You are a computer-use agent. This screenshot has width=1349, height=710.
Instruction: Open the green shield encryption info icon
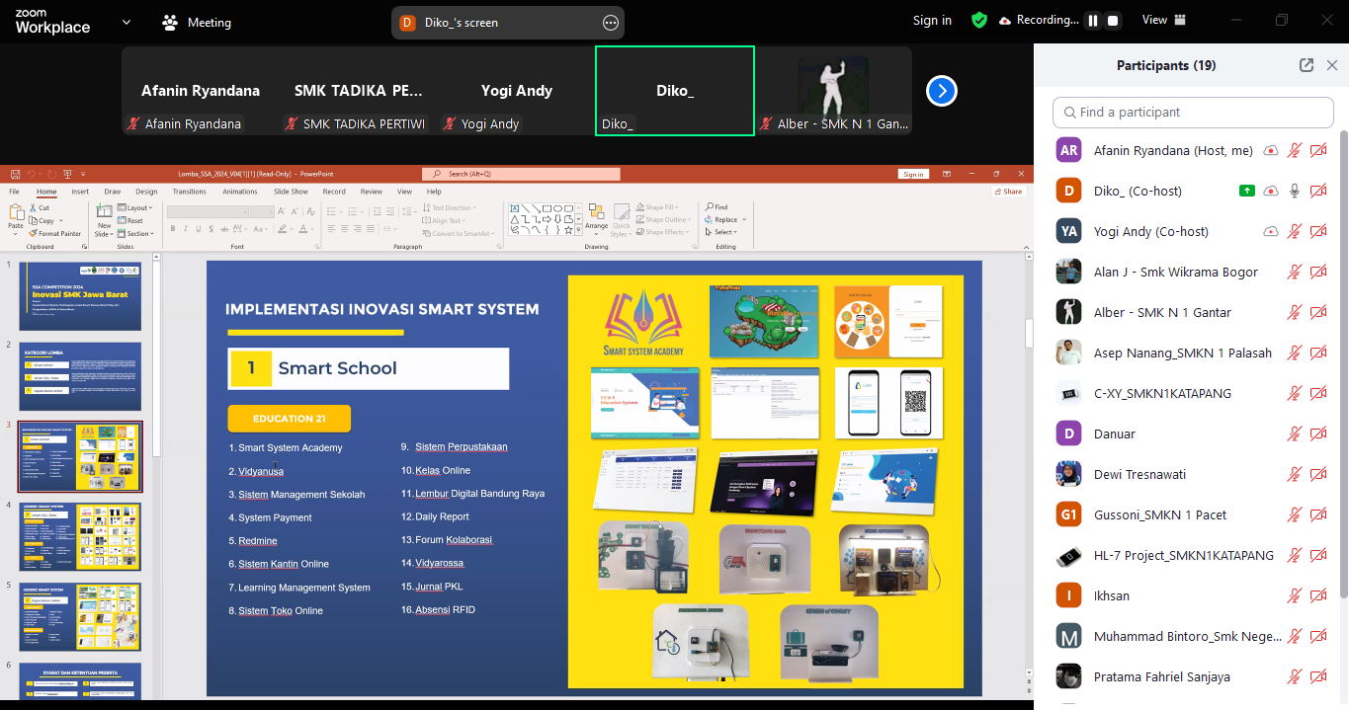[979, 21]
